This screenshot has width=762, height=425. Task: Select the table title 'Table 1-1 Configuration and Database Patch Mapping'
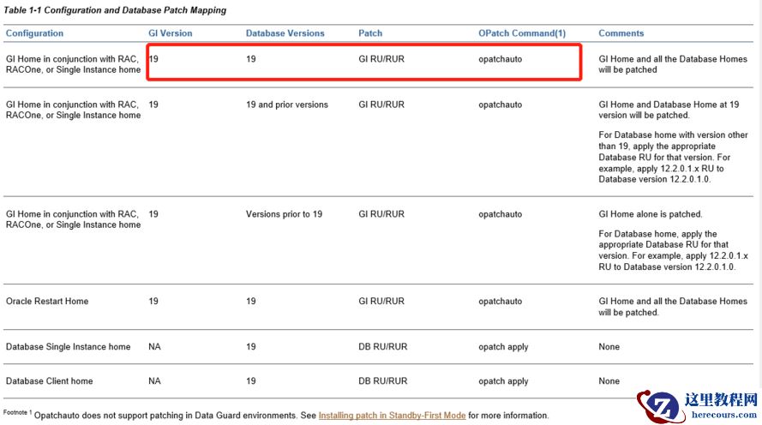[115, 10]
